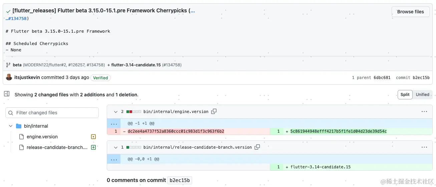Open parent commit 6dbc681
Image resolution: width=436 pixels, height=187 pixels.
[382, 78]
